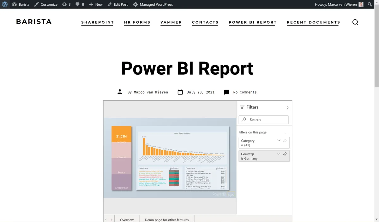The height and width of the screenshot is (222, 379).
Task: Click the BARISTA site title
Action: 34,21
